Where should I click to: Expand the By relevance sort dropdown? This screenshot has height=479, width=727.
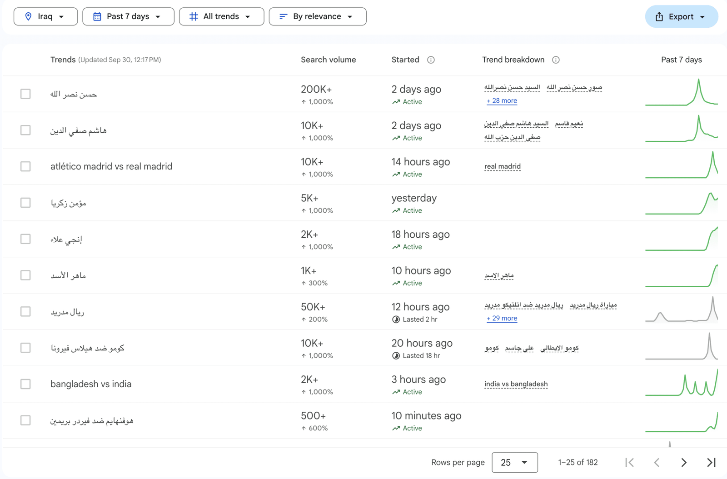click(x=317, y=17)
